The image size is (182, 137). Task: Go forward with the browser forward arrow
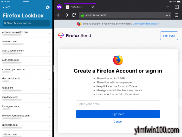pyautogui.click(x=66, y=15)
